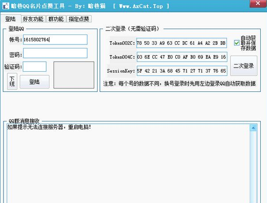Viewport: 267px width, 203px height.
Task: Click the 二次登录 button
Action: [244, 66]
